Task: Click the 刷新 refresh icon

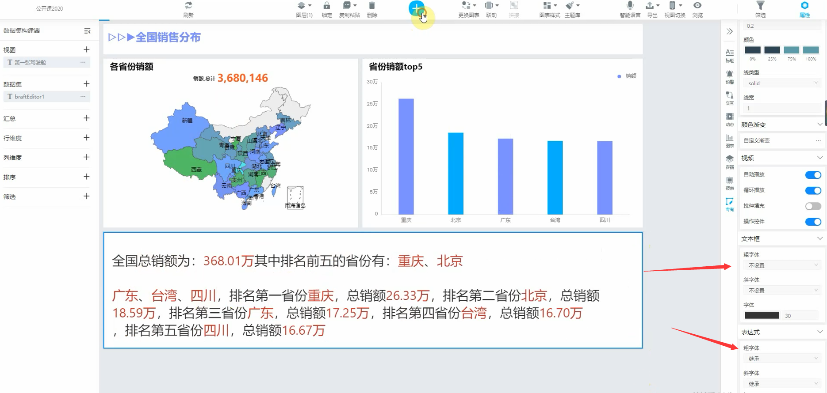Action: coord(188,6)
